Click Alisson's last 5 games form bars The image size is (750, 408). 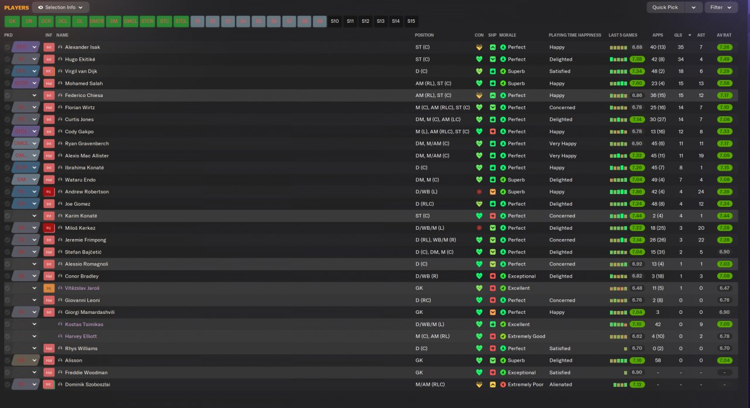coord(618,361)
